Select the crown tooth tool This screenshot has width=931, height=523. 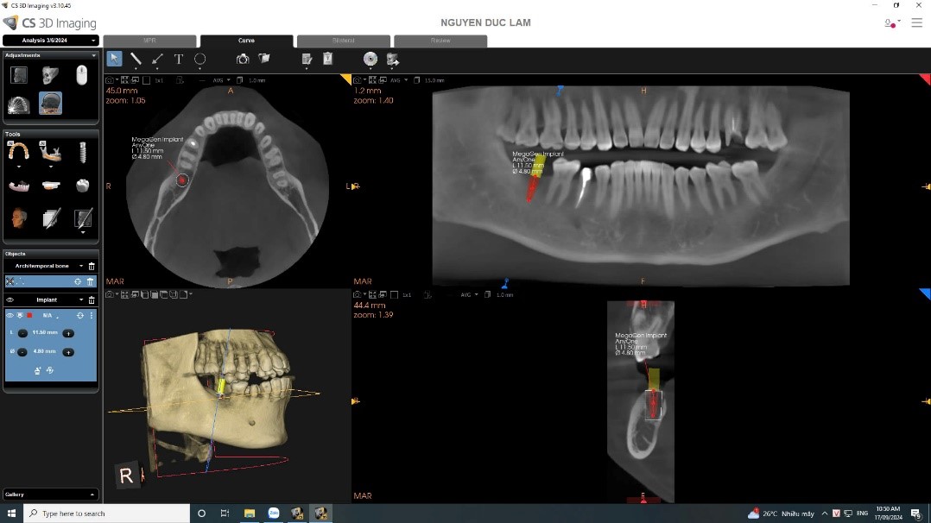[x=83, y=186]
